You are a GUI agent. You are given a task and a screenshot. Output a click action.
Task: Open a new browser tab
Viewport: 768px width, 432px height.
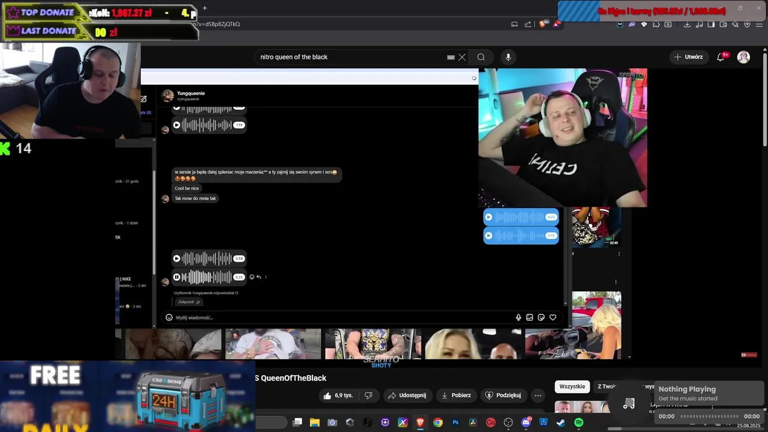tap(205, 8)
